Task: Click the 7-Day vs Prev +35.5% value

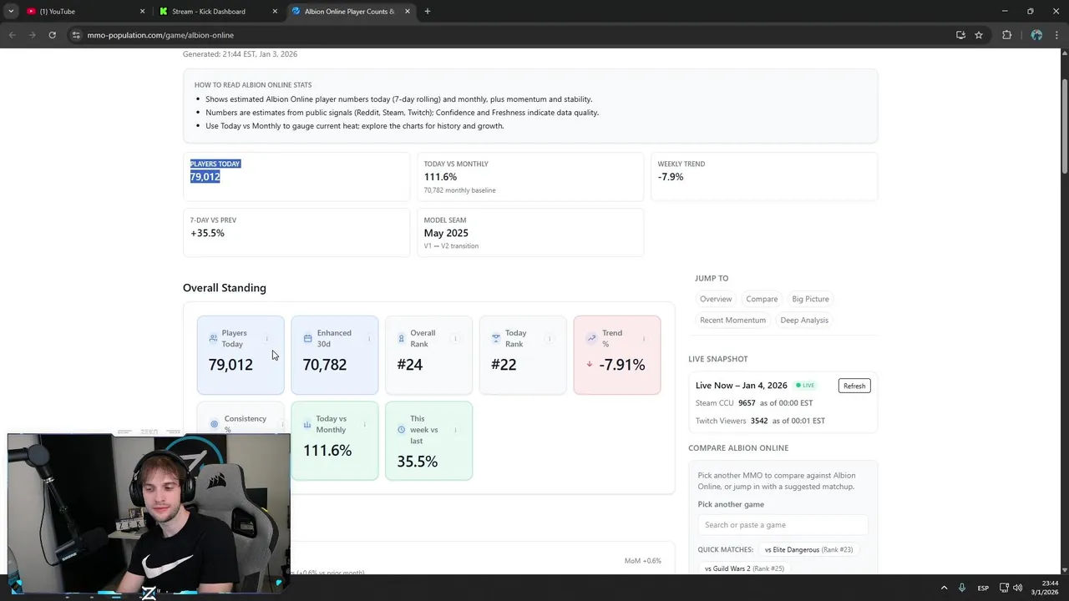Action: point(207,233)
